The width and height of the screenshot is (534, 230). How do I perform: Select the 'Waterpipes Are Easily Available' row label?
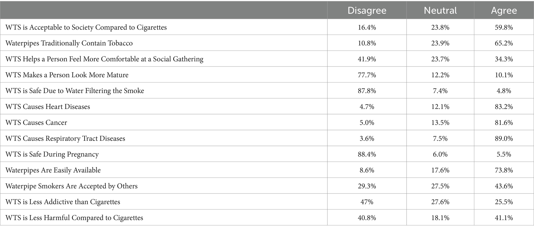53,170
